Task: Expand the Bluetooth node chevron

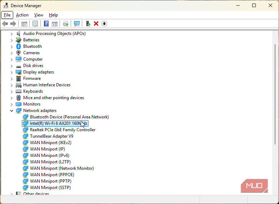Action: click(11, 47)
